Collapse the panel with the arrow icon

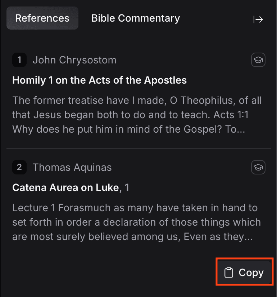[x=258, y=19]
